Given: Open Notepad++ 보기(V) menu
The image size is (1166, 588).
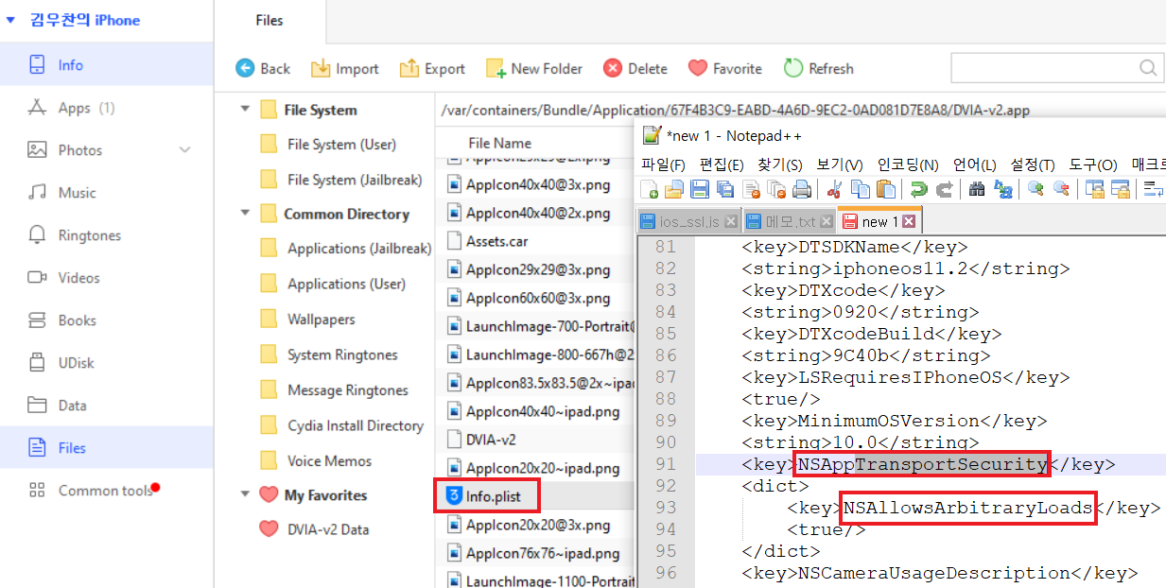Looking at the screenshot, I should 840,164.
